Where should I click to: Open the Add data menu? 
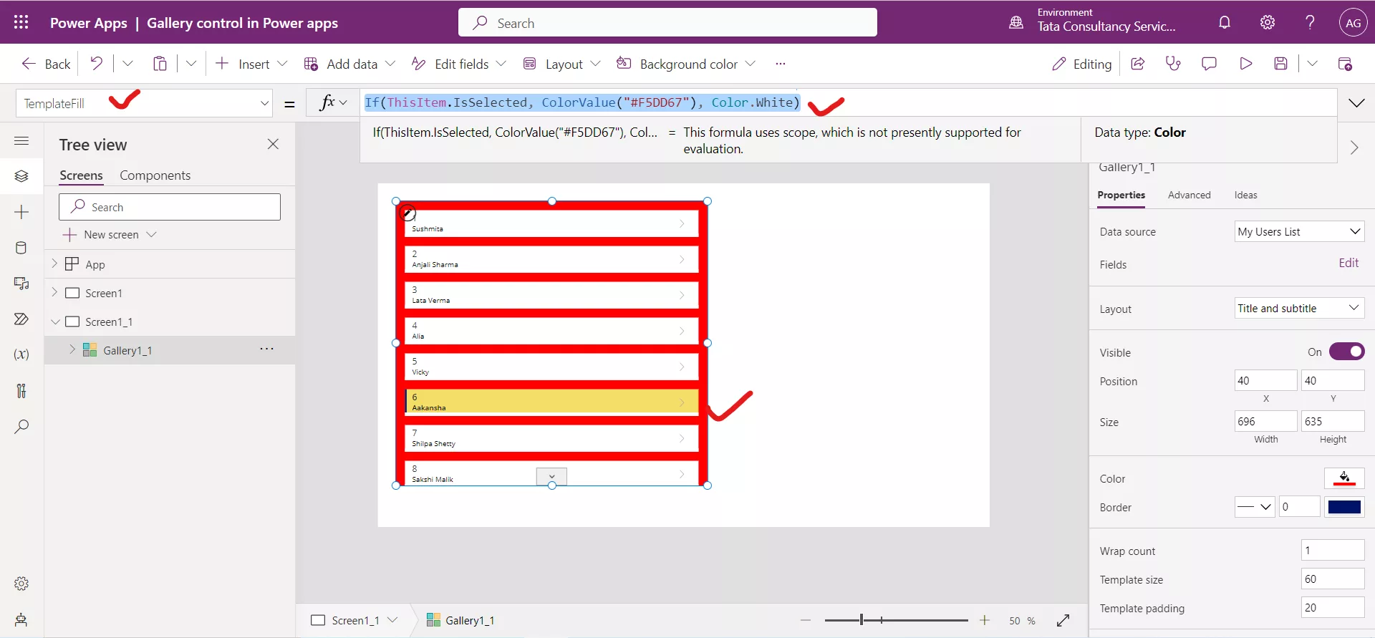tap(349, 64)
